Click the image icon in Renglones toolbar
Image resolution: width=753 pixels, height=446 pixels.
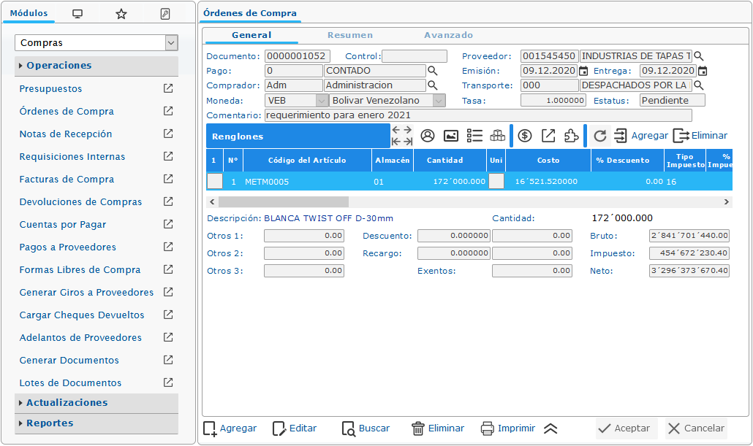pos(450,136)
